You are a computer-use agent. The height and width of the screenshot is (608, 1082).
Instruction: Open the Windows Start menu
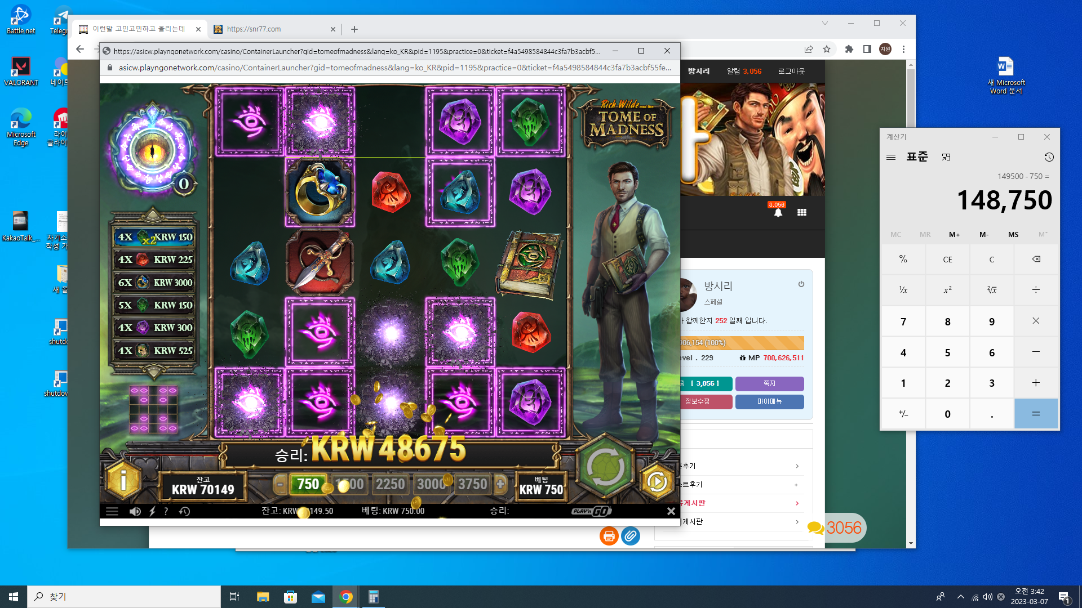[x=14, y=597]
